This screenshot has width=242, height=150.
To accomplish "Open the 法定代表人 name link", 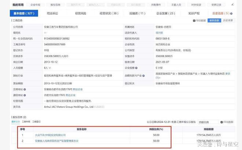I will pyautogui.click(x=159, y=33).
